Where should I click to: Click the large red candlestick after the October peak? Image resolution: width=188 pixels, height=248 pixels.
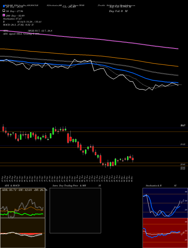(68, 138)
